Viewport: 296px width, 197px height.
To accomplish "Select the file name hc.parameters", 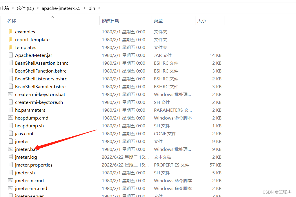I will [x=30, y=110].
